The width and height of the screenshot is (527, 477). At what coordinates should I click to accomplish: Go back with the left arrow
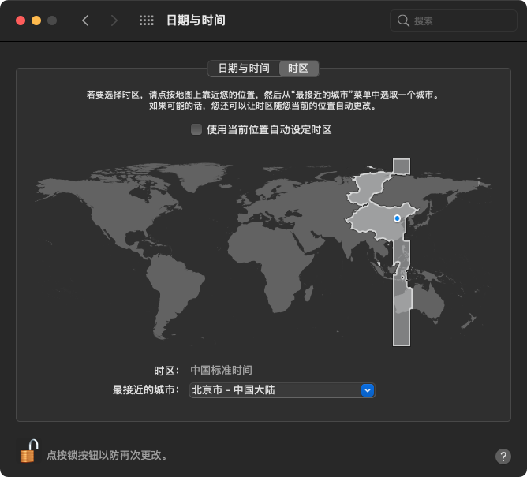pos(85,20)
